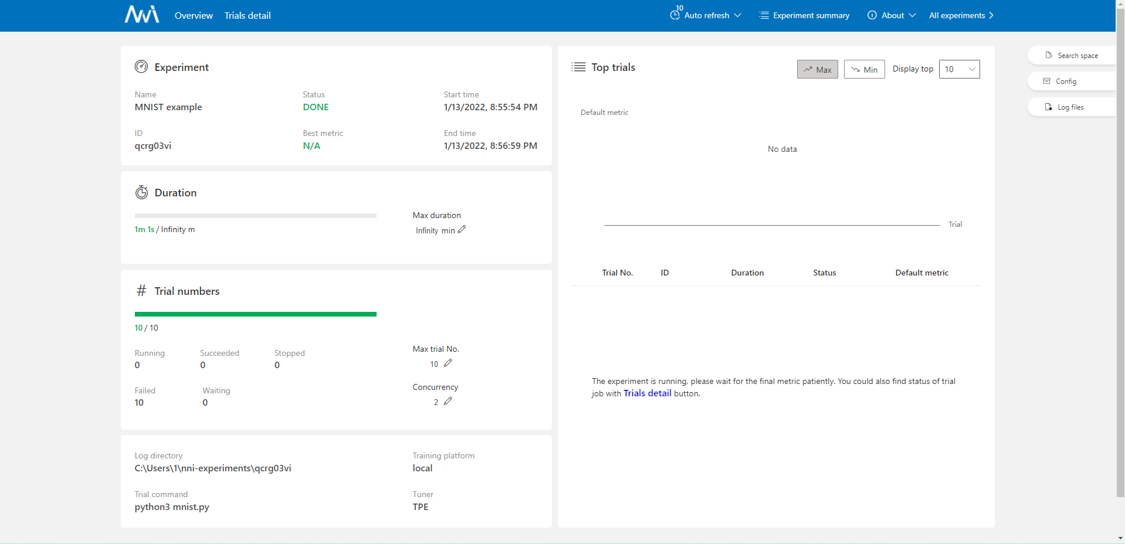1125x544 pixels.
Task: Click the All experiments chevron arrow
Action: [x=991, y=15]
